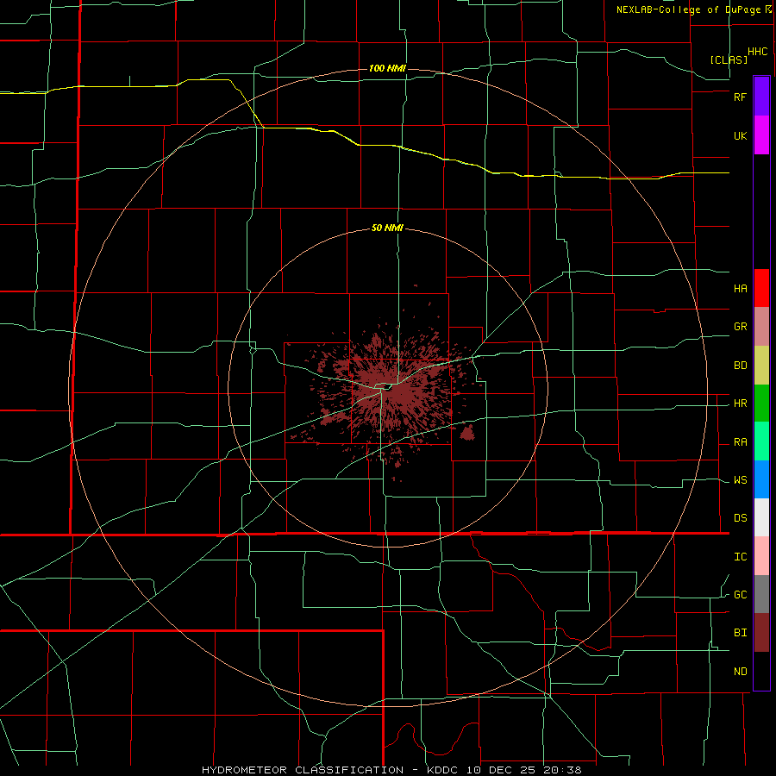Click the RF purple legend color swatch
The image size is (776, 776).
pos(761,97)
